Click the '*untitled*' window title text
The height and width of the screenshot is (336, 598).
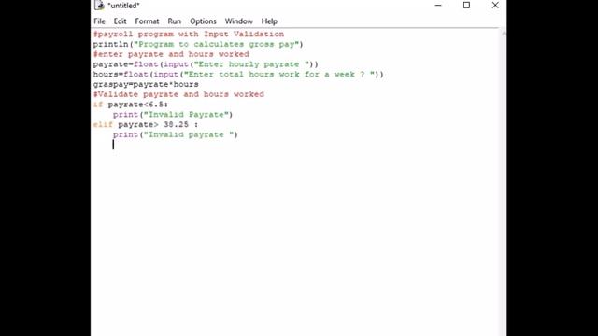pyautogui.click(x=123, y=6)
